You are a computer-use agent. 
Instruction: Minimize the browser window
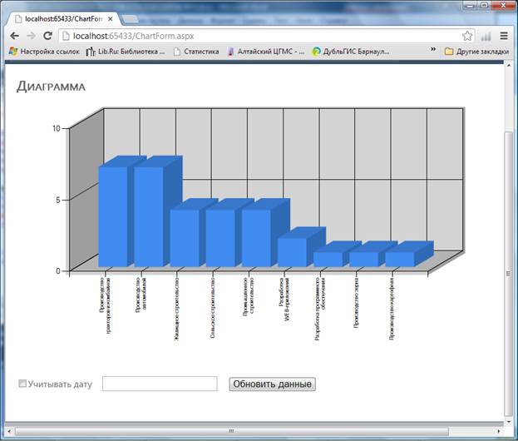pos(470,5)
